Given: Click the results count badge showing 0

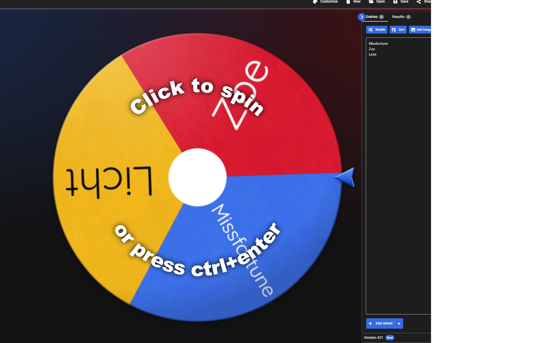Looking at the screenshot, I should coord(408,17).
